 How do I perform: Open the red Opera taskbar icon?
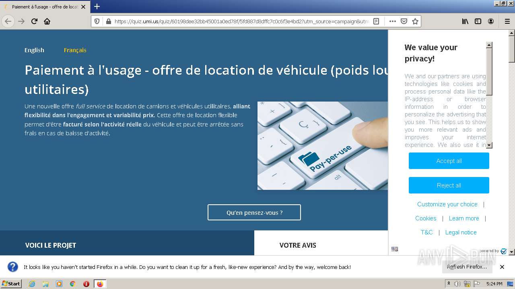click(86, 284)
